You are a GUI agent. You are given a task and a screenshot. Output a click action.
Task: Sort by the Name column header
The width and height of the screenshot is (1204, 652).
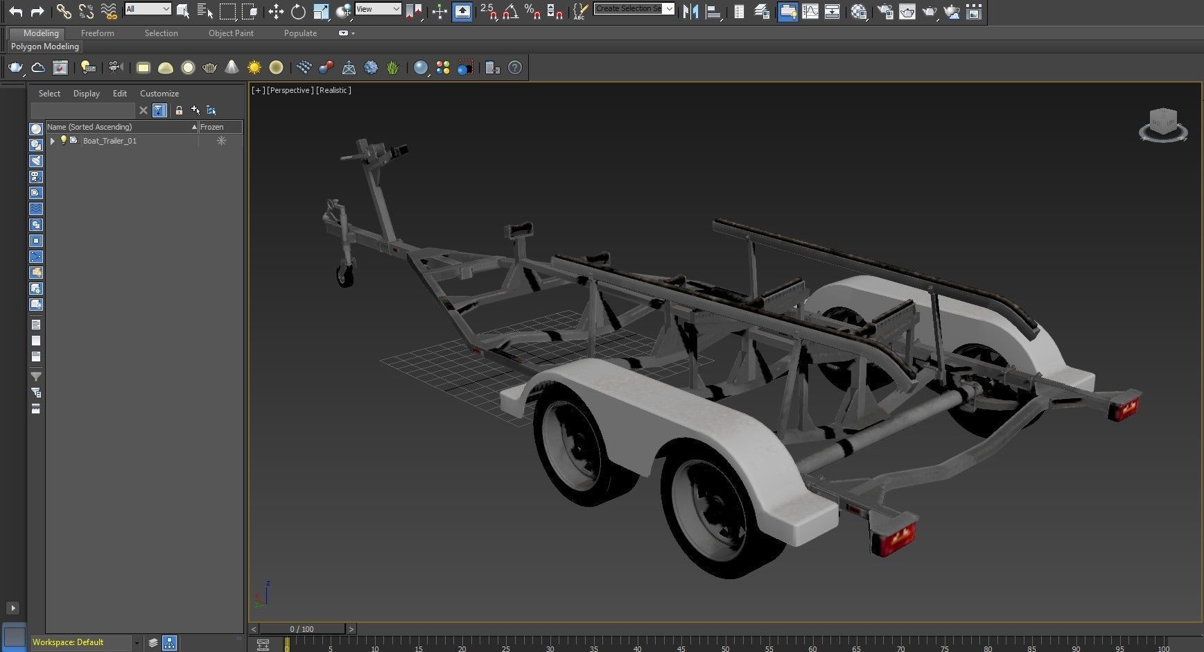tap(122, 127)
